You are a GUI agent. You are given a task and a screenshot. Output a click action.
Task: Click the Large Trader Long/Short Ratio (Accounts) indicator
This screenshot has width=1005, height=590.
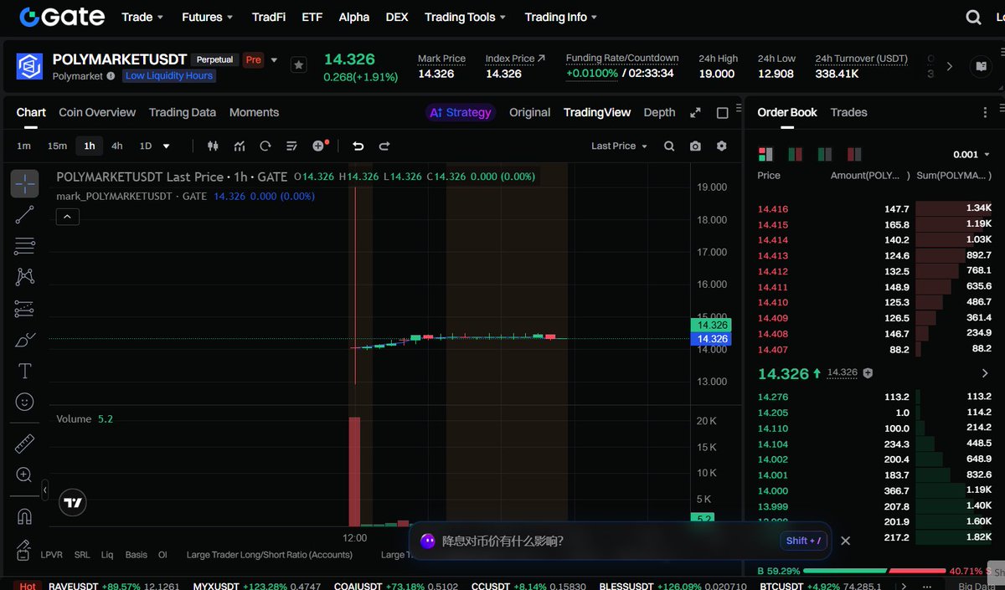coord(269,554)
